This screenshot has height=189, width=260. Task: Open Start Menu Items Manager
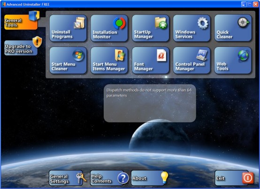click(109, 60)
